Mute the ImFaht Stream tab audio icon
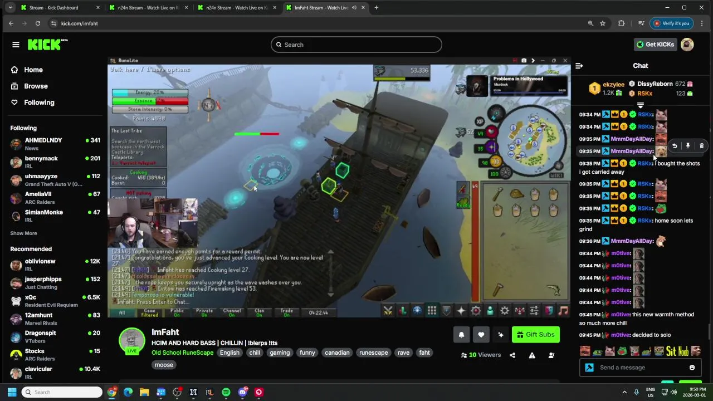The height and width of the screenshot is (401, 713). coord(354,8)
